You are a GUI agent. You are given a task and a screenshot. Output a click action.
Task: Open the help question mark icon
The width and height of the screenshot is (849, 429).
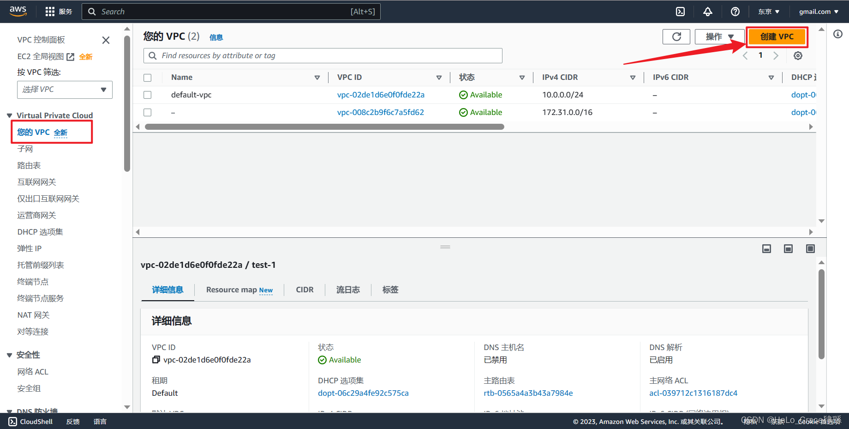[x=735, y=12]
